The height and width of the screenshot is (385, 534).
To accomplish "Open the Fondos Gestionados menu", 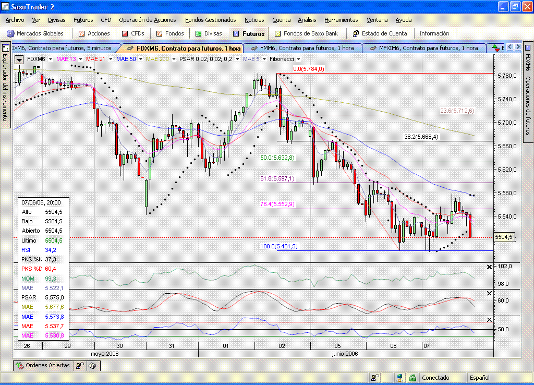I will tap(211, 20).
